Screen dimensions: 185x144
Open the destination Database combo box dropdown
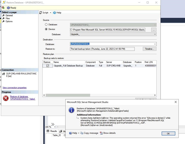coord(155,44)
